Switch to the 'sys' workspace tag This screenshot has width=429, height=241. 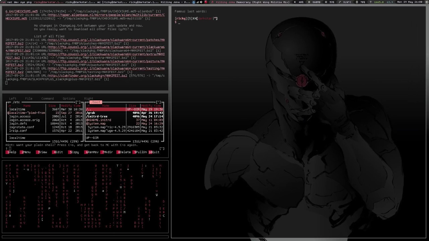22,2
